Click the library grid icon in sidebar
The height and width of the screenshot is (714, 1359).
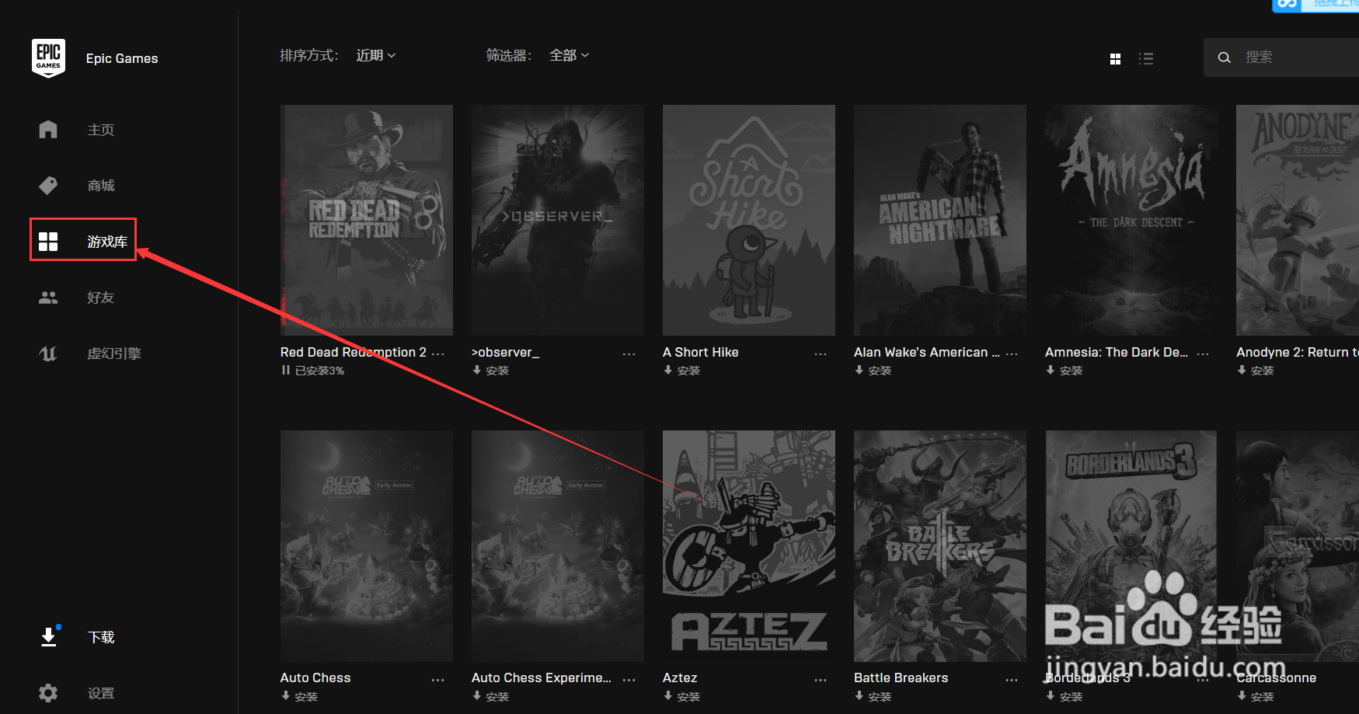pos(48,242)
